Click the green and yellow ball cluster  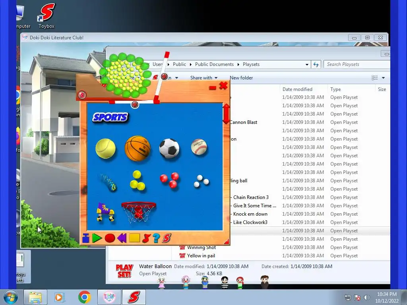[x=125, y=74]
